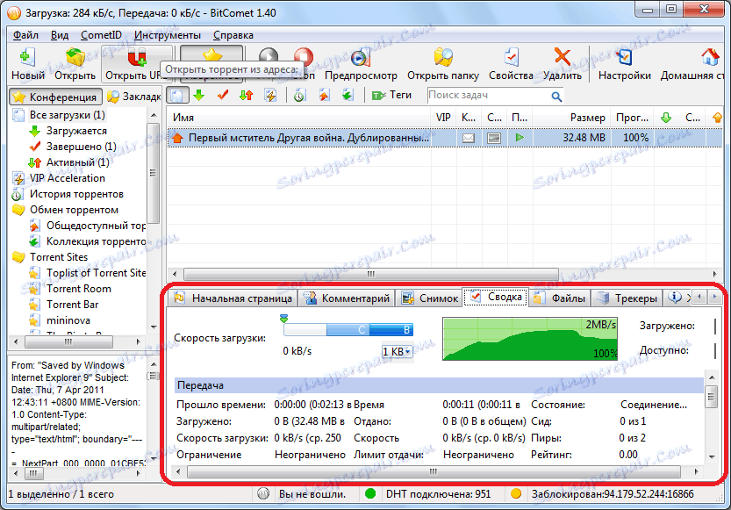Open the Файлы tab

560,298
